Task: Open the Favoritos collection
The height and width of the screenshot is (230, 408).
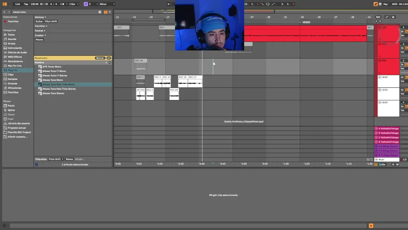Action: tap(13, 21)
